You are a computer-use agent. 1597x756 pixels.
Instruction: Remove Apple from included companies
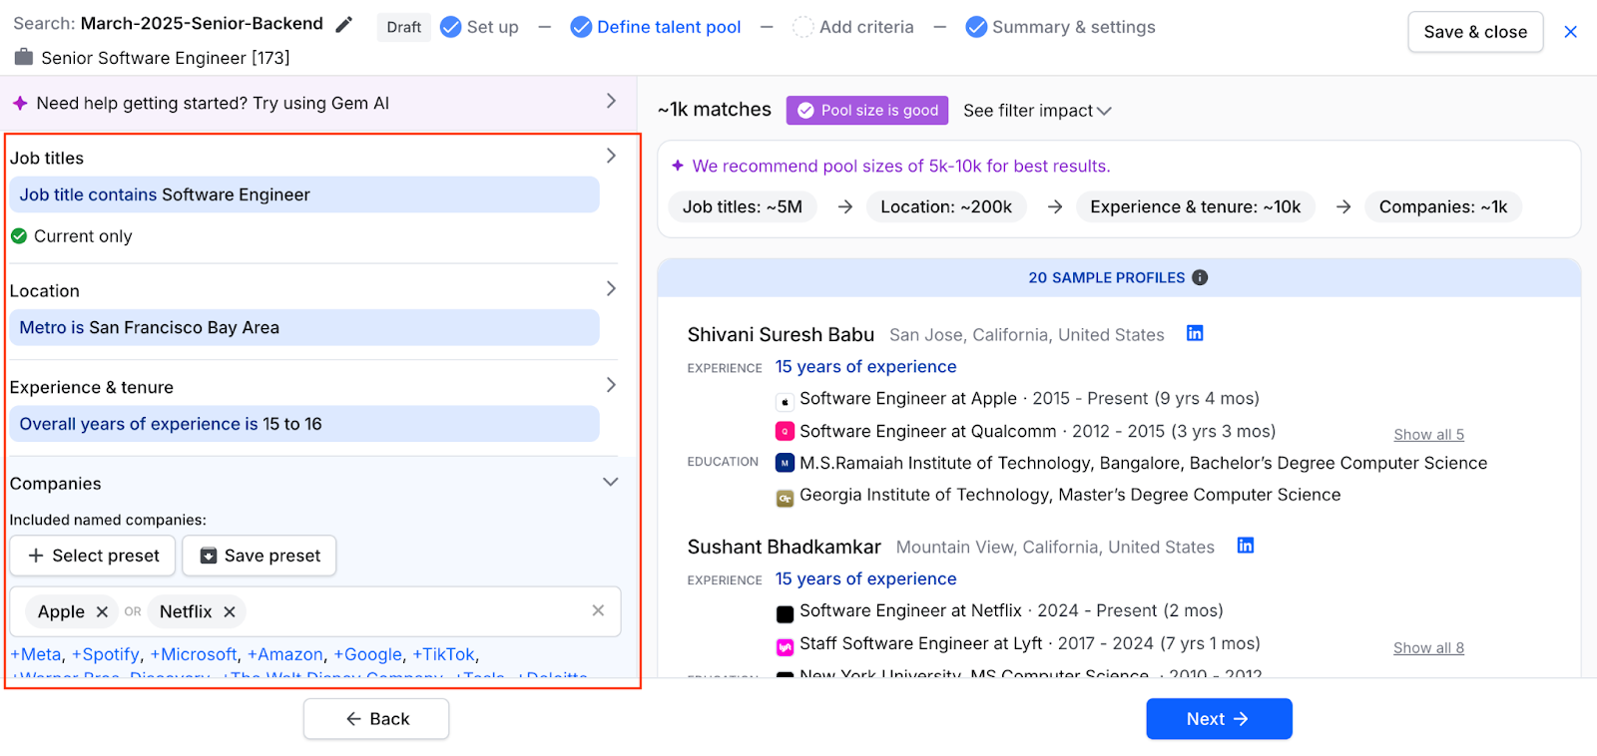click(102, 611)
